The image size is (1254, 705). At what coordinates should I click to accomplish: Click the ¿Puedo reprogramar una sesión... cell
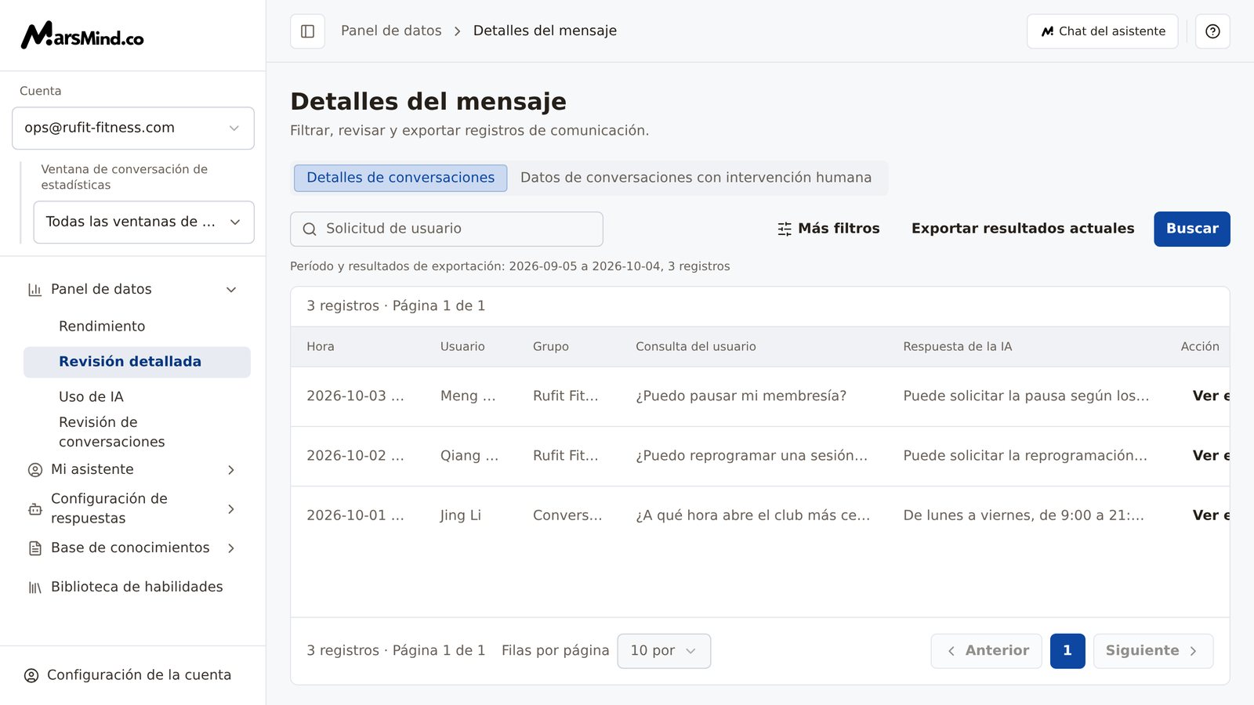coord(752,456)
